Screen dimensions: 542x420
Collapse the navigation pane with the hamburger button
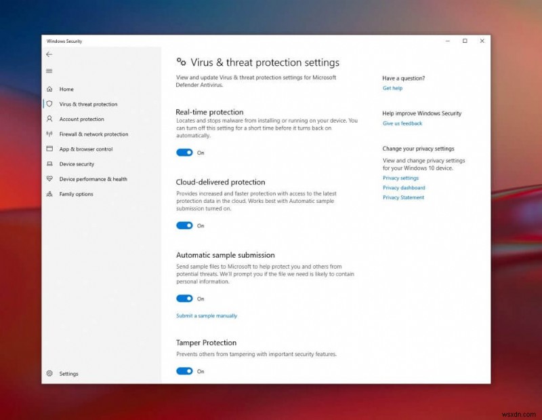pyautogui.click(x=49, y=71)
